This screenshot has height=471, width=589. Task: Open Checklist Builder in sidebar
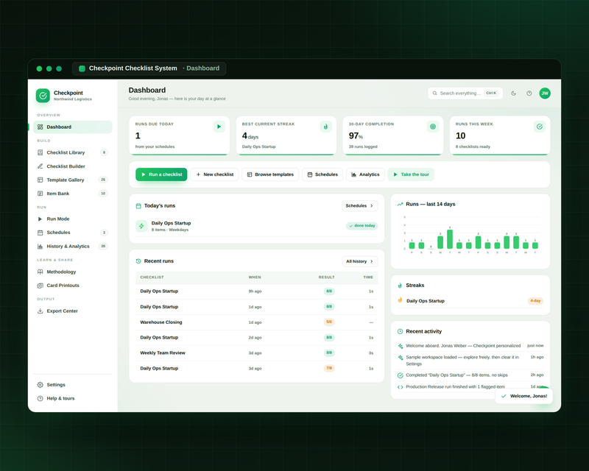pos(72,166)
